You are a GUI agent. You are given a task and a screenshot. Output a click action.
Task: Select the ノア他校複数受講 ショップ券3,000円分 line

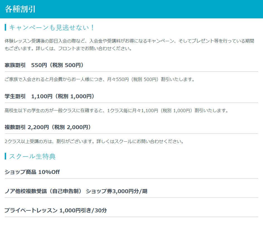76,191
